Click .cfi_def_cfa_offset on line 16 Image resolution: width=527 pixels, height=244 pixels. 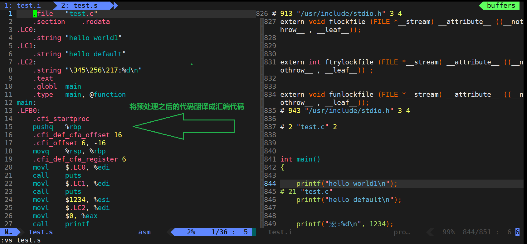(x=71, y=135)
